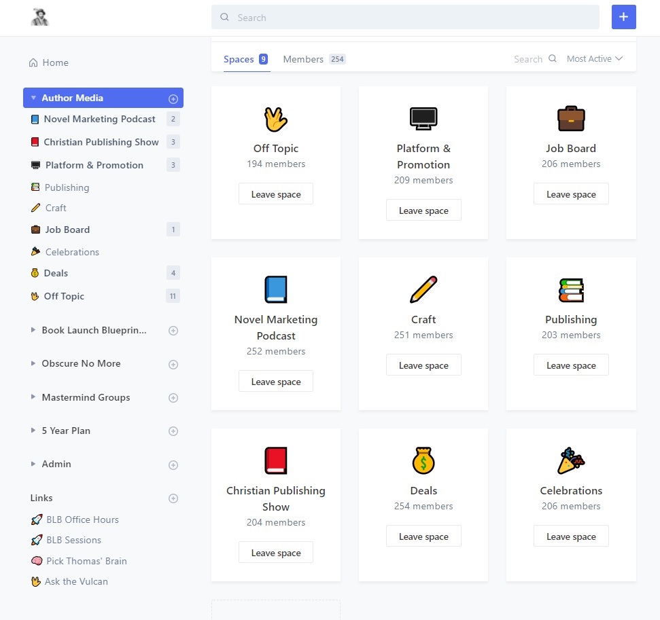
Task: Open Deals space in sidebar
Action: [x=56, y=273]
